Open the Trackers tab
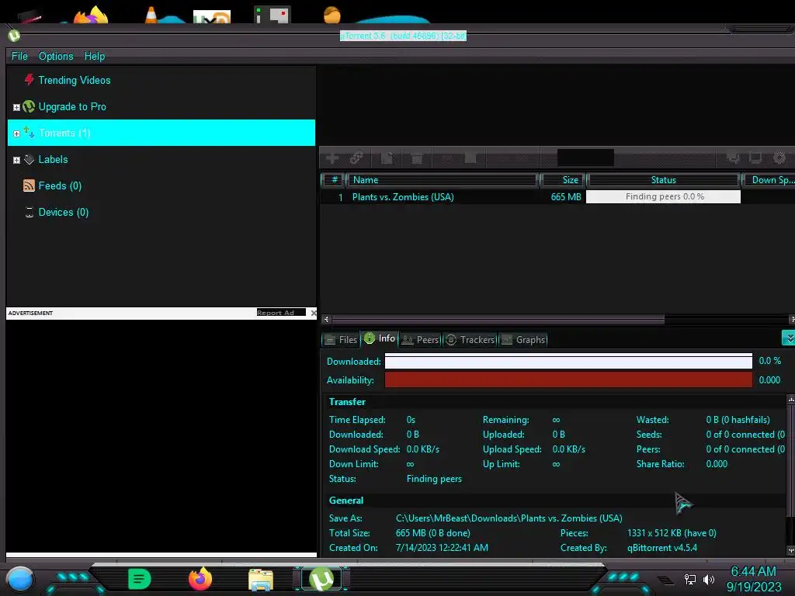The image size is (795, 596). pyautogui.click(x=470, y=340)
